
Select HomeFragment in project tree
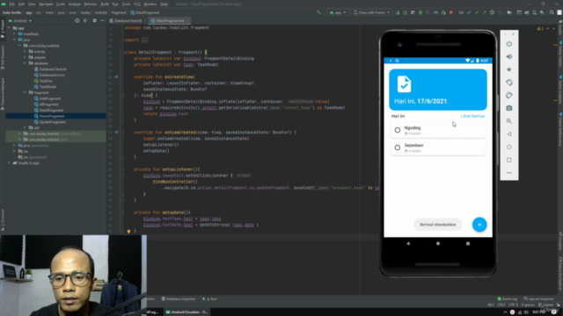click(x=52, y=116)
